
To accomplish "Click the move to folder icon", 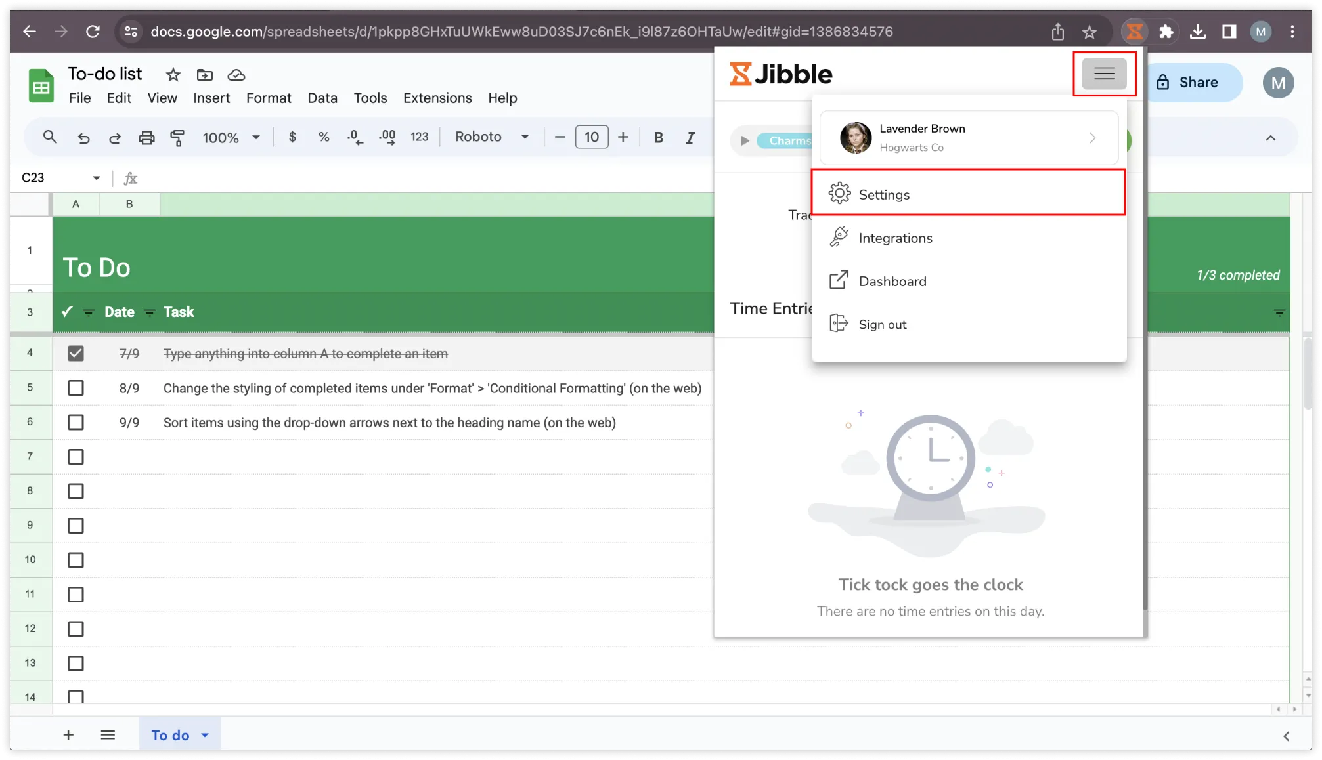I will (205, 75).
